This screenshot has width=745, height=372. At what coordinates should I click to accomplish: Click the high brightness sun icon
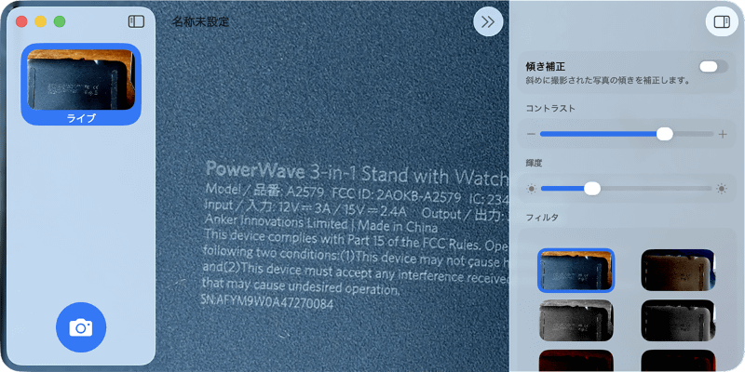[x=722, y=189]
